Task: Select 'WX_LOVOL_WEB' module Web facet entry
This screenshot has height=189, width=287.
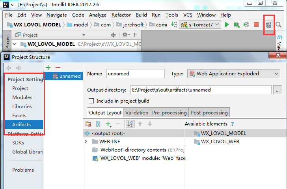Action: 138,158
